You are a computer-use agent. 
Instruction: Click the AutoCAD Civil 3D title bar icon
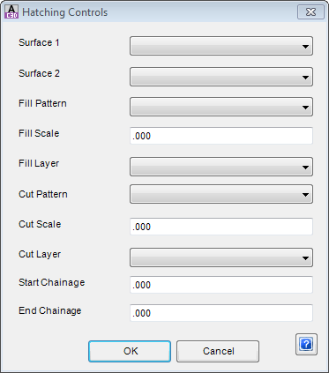tap(11, 12)
